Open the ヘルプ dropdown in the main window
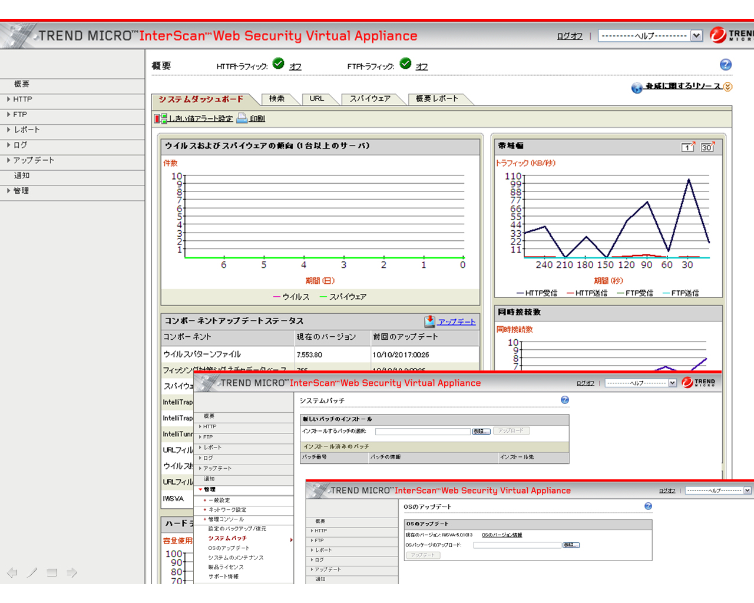This screenshot has height=603, width=754. pyautogui.click(x=650, y=36)
